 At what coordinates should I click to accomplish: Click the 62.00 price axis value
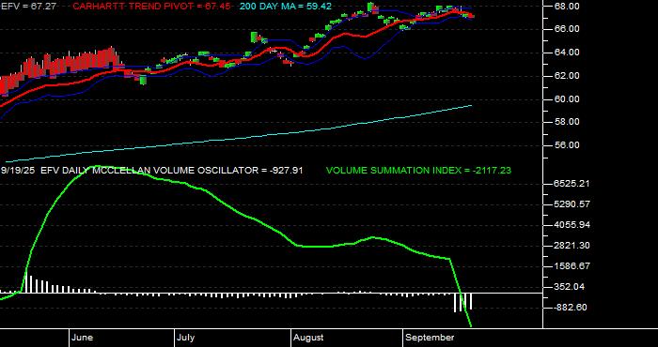pyautogui.click(x=568, y=76)
